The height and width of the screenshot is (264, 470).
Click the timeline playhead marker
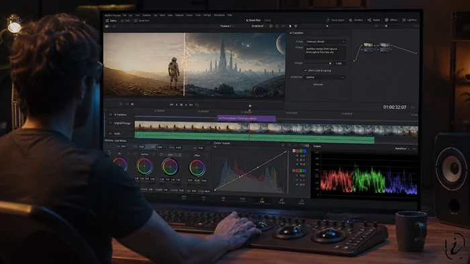tap(249, 111)
